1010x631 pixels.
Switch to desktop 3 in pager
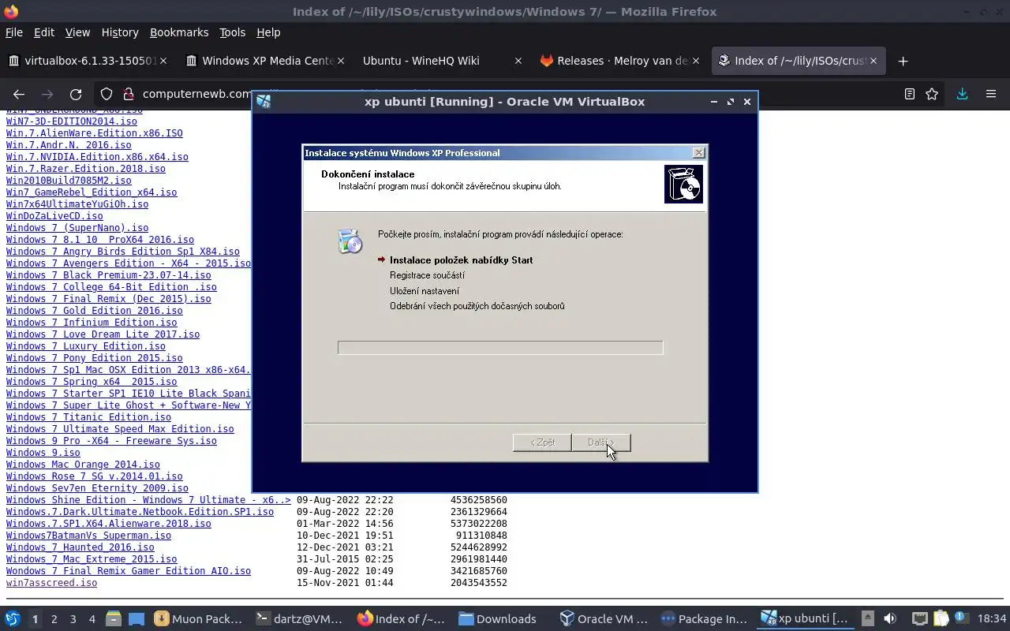coord(73,619)
